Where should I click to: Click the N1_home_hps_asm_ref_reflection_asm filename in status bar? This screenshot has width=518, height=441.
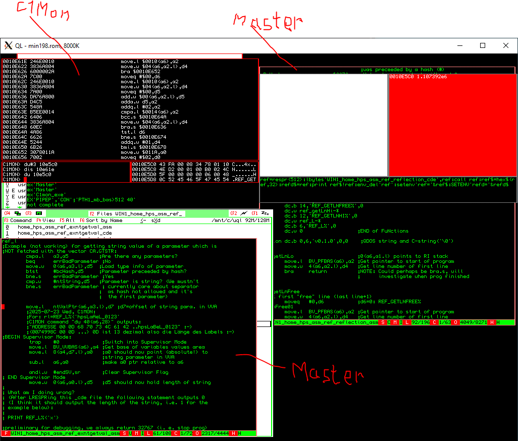(x=326, y=322)
